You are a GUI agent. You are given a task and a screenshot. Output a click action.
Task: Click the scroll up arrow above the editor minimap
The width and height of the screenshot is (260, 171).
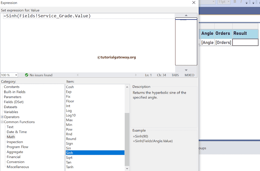click(186, 15)
